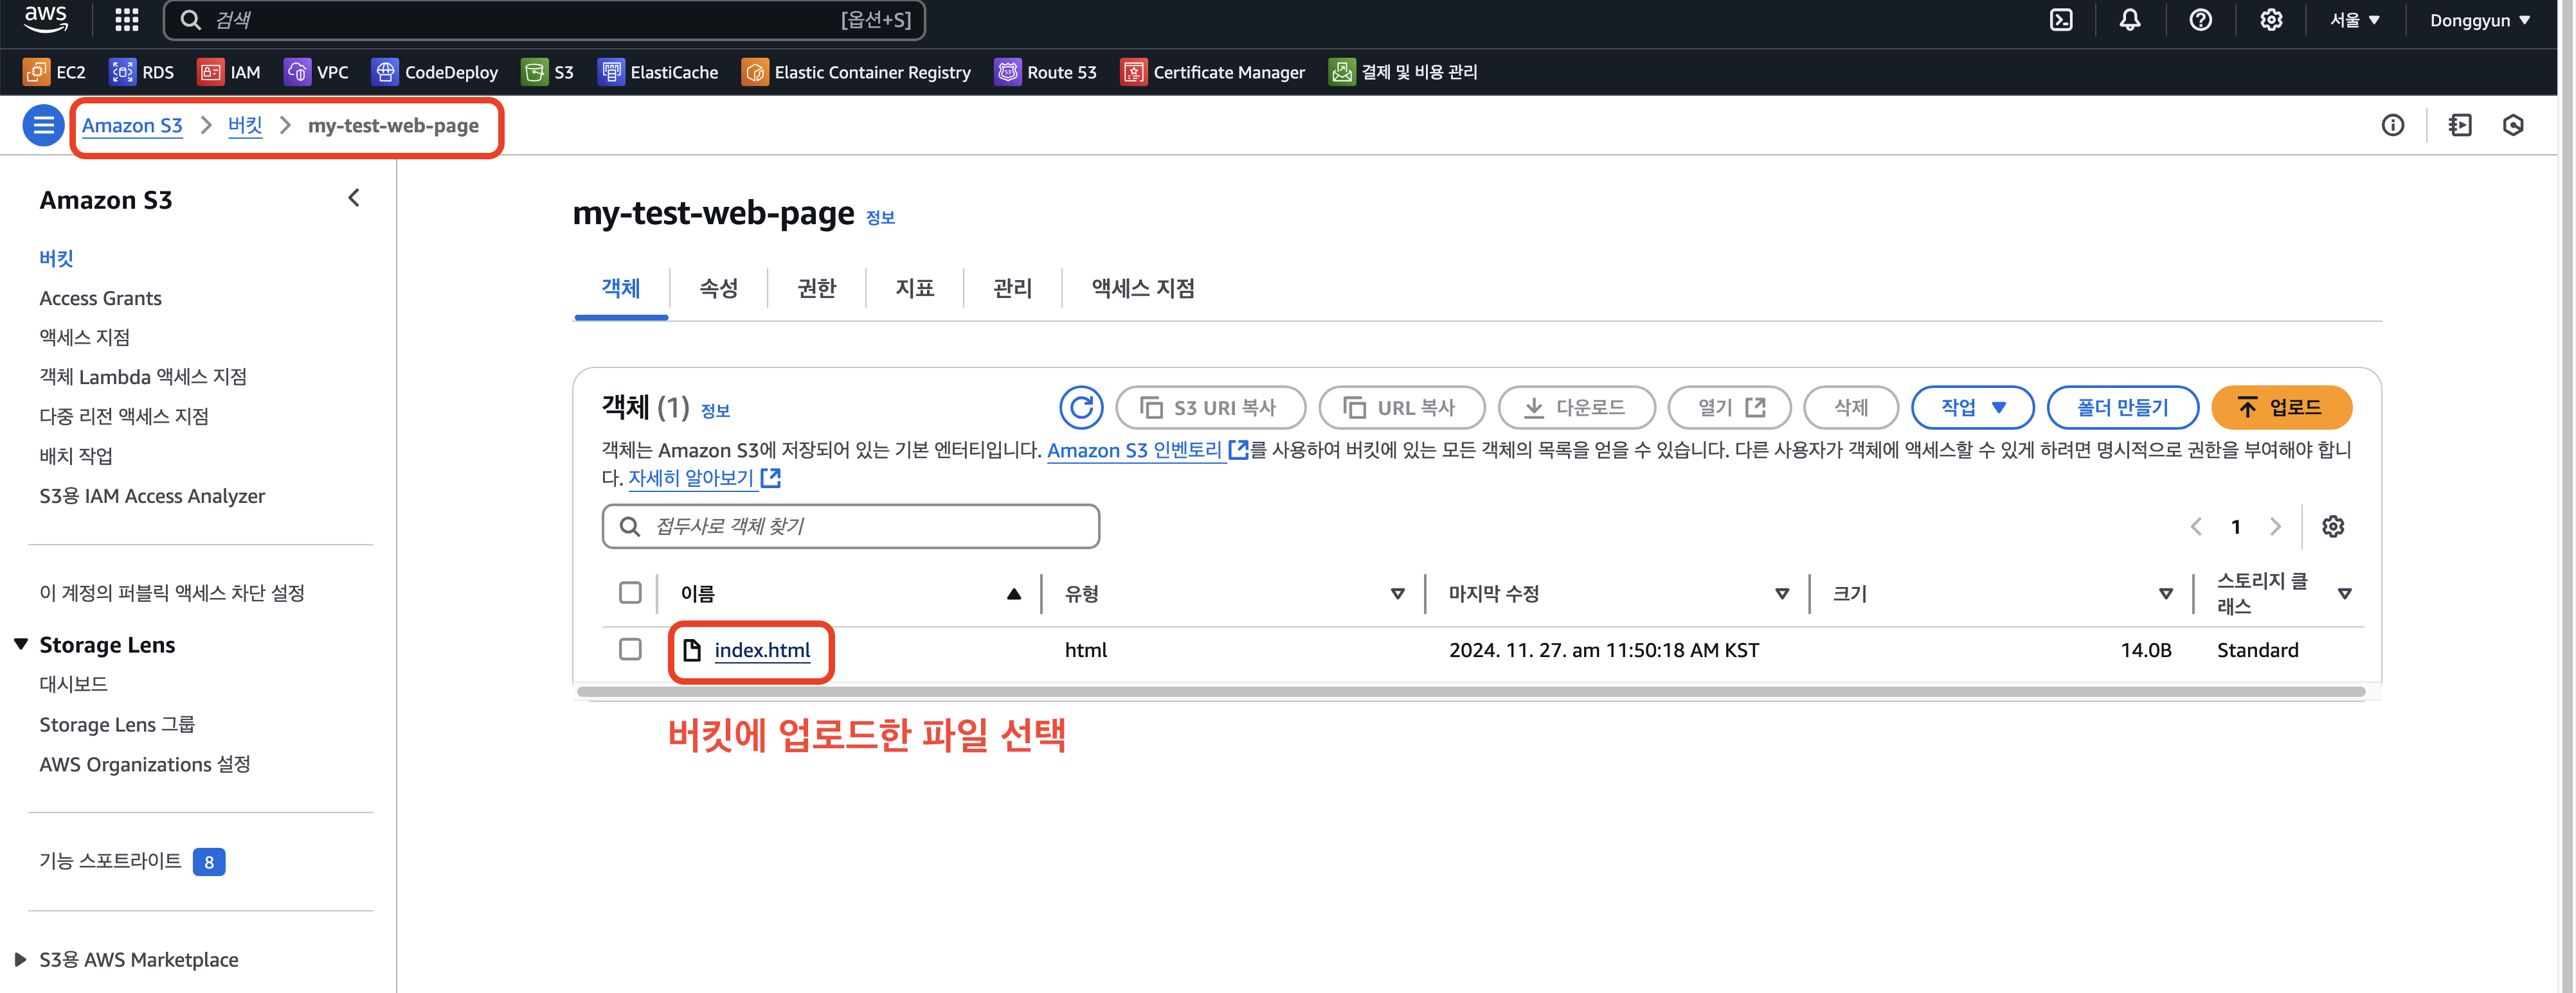Click the S3 URI 복사 button
The height and width of the screenshot is (993, 2576).
(1210, 407)
